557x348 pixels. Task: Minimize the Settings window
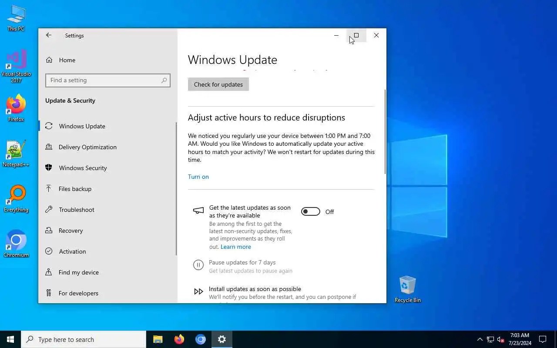[x=336, y=36]
